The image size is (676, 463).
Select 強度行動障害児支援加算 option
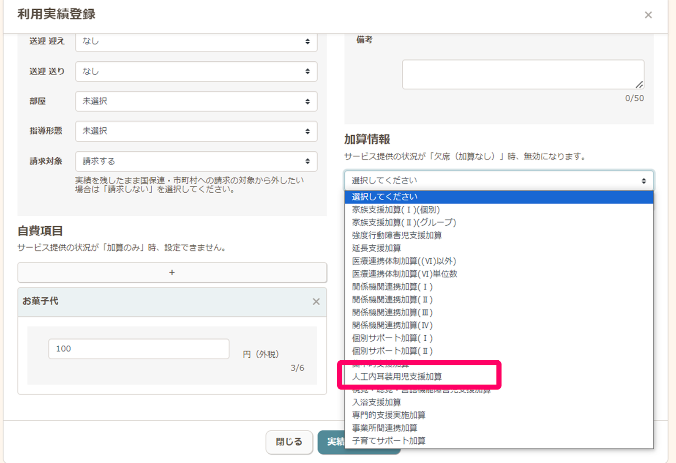397,236
